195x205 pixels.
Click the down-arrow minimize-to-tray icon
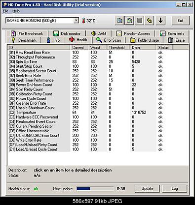click(x=160, y=21)
